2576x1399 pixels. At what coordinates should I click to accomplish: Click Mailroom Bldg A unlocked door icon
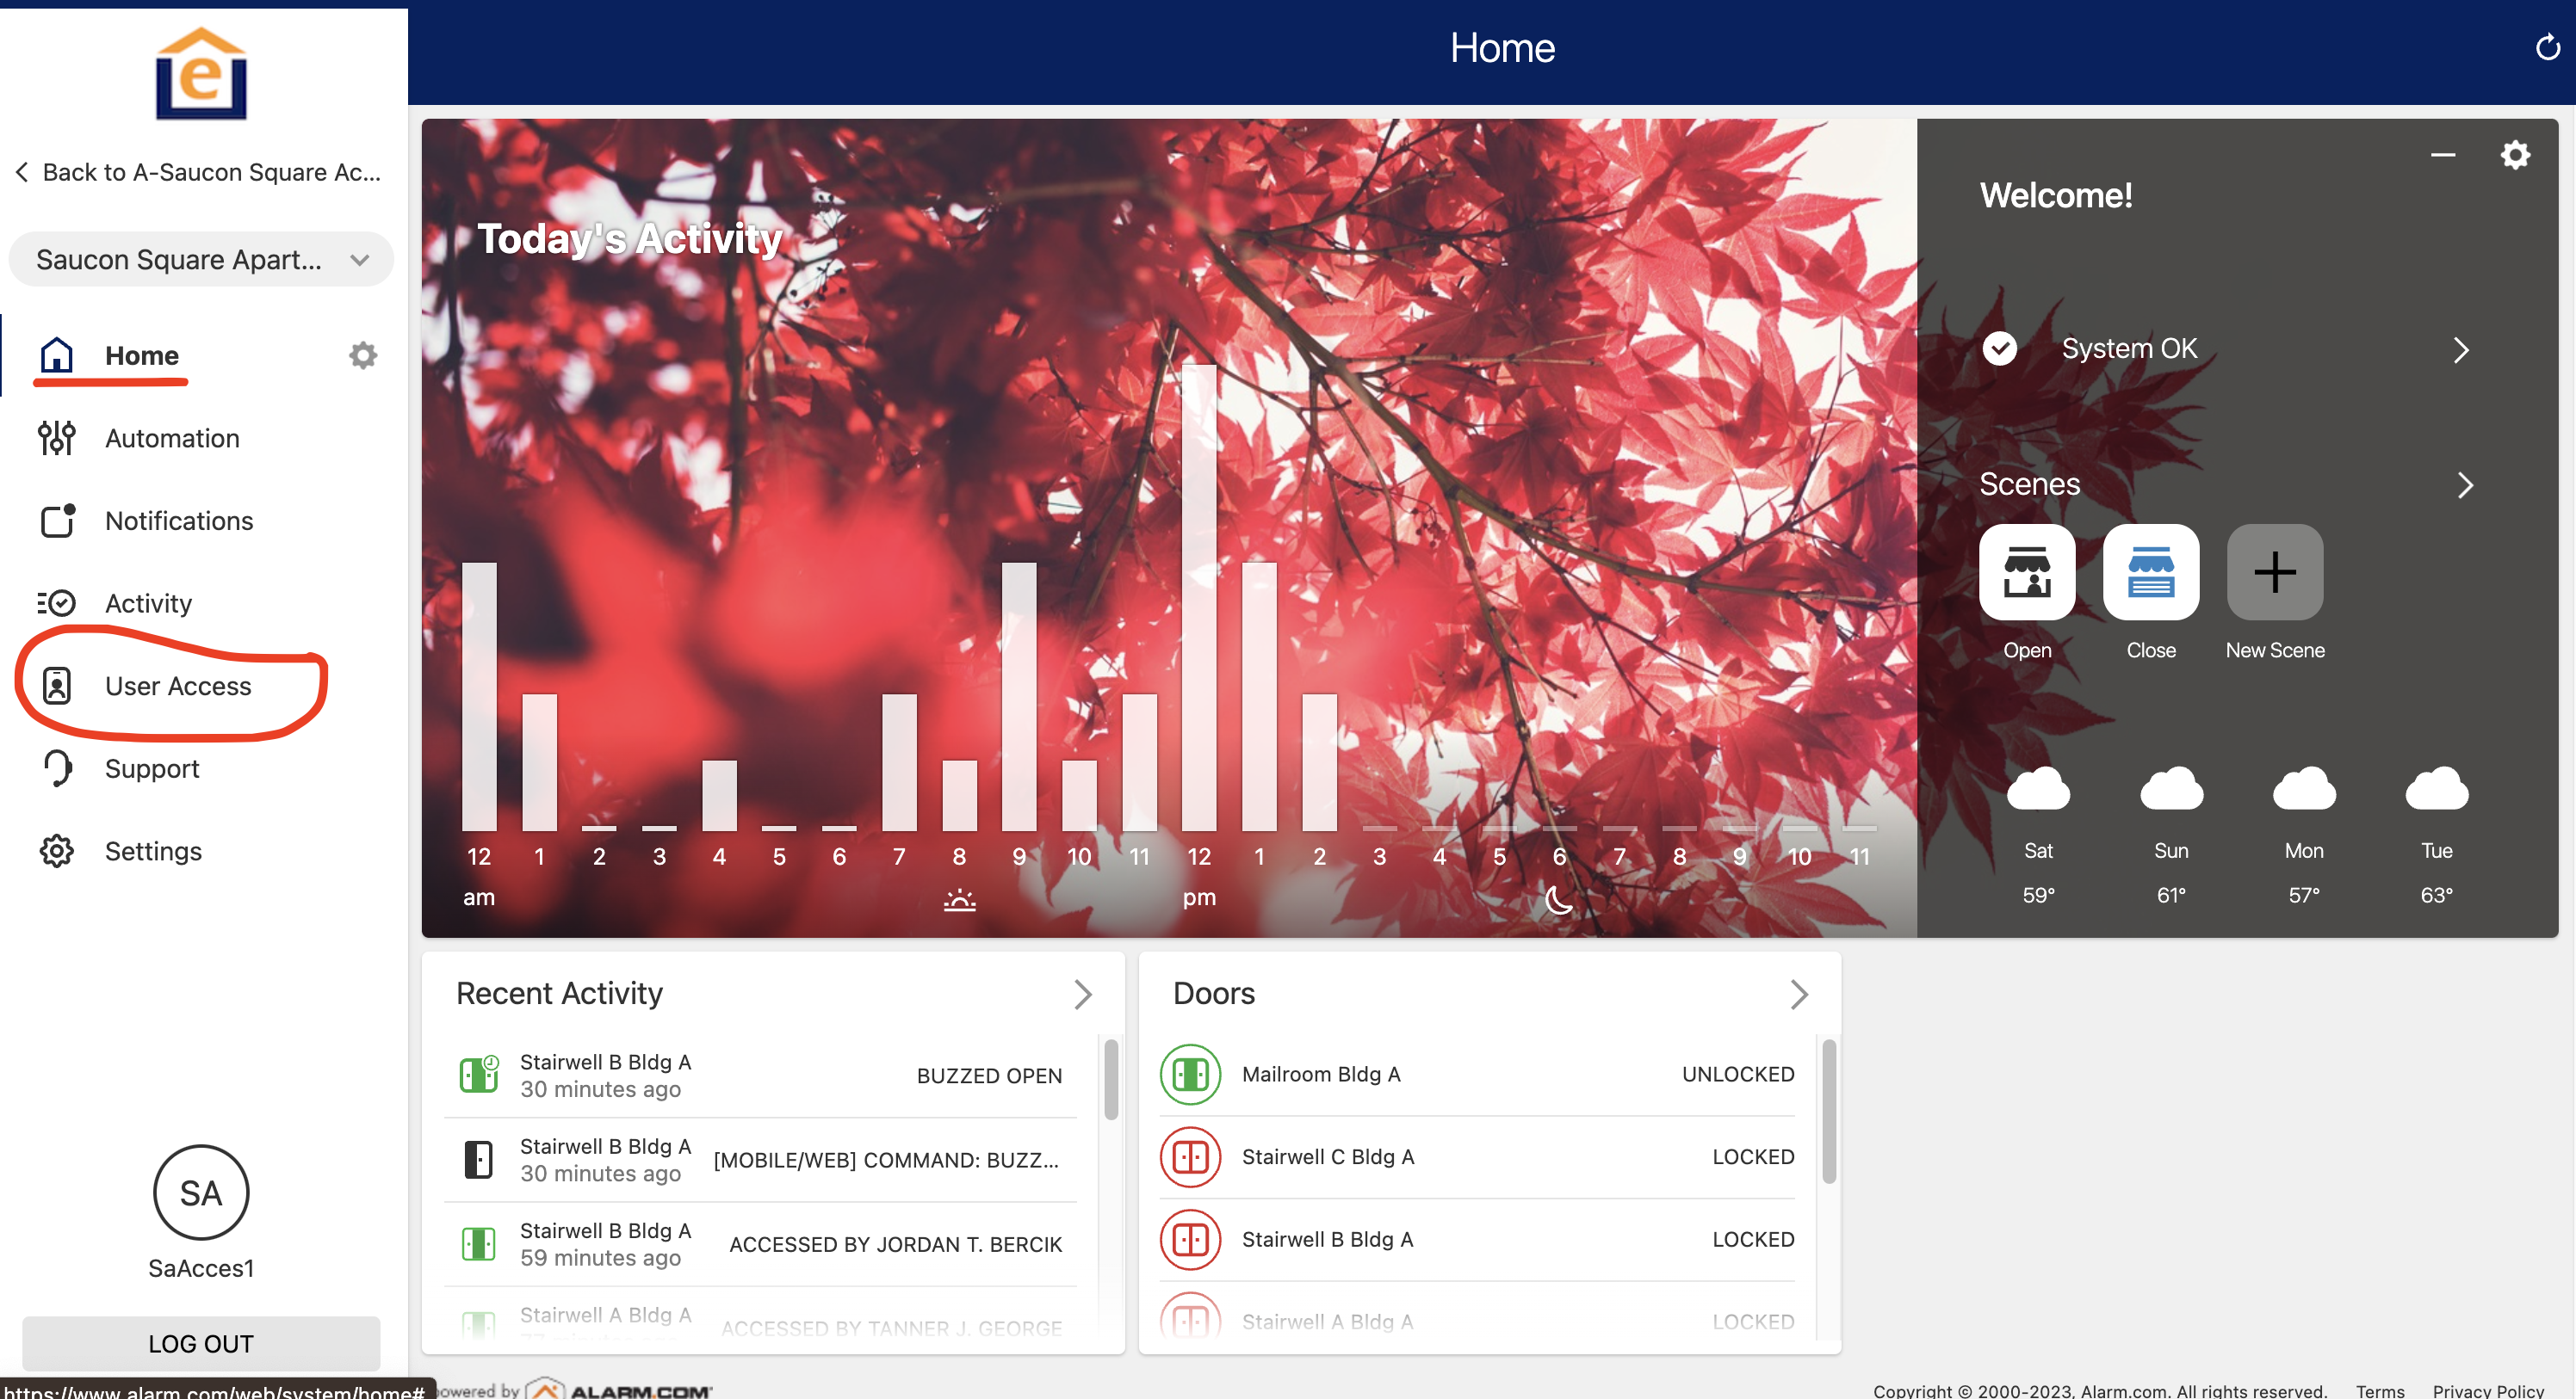click(1190, 1075)
